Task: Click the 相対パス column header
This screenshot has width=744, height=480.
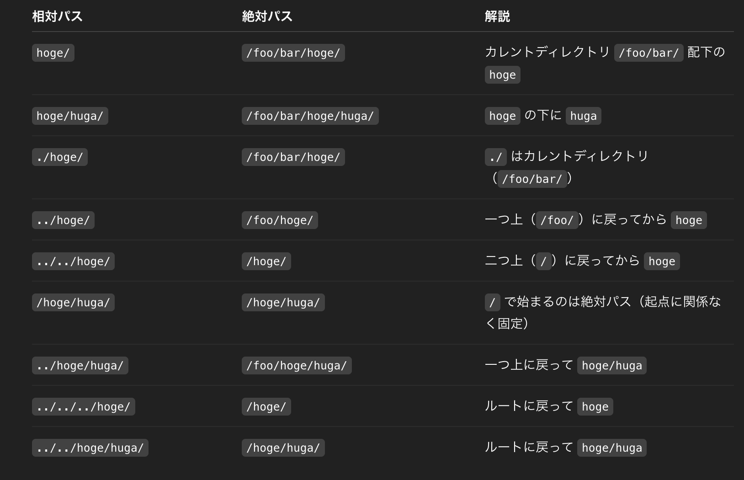Action: point(57,16)
